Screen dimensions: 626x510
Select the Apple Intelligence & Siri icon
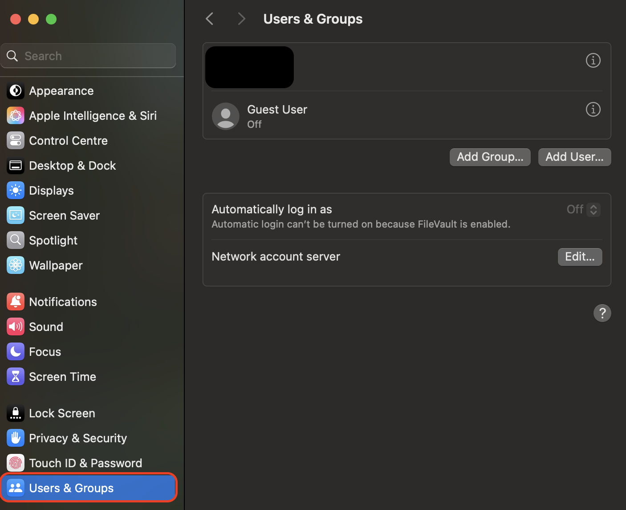pyautogui.click(x=15, y=115)
